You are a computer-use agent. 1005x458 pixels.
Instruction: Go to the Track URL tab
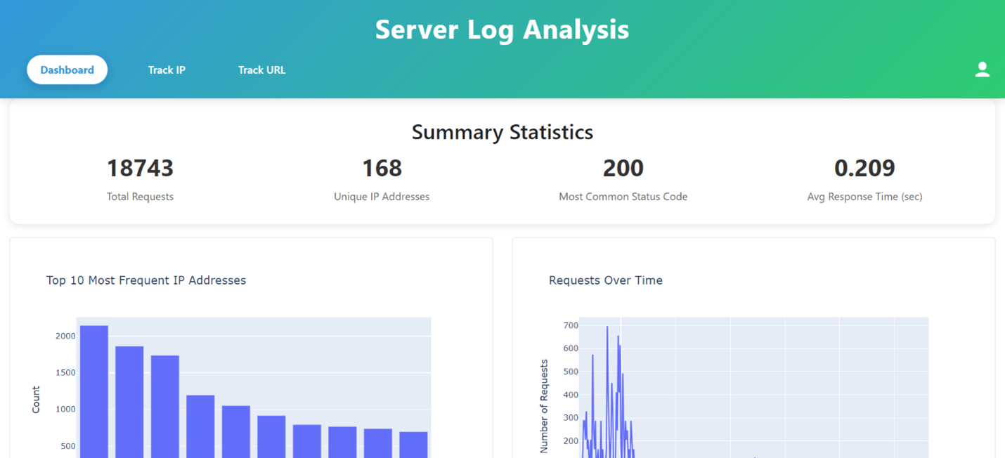click(261, 70)
